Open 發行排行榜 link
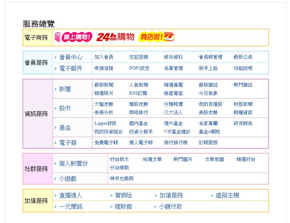The height and width of the screenshot is (223, 290). click(175, 143)
